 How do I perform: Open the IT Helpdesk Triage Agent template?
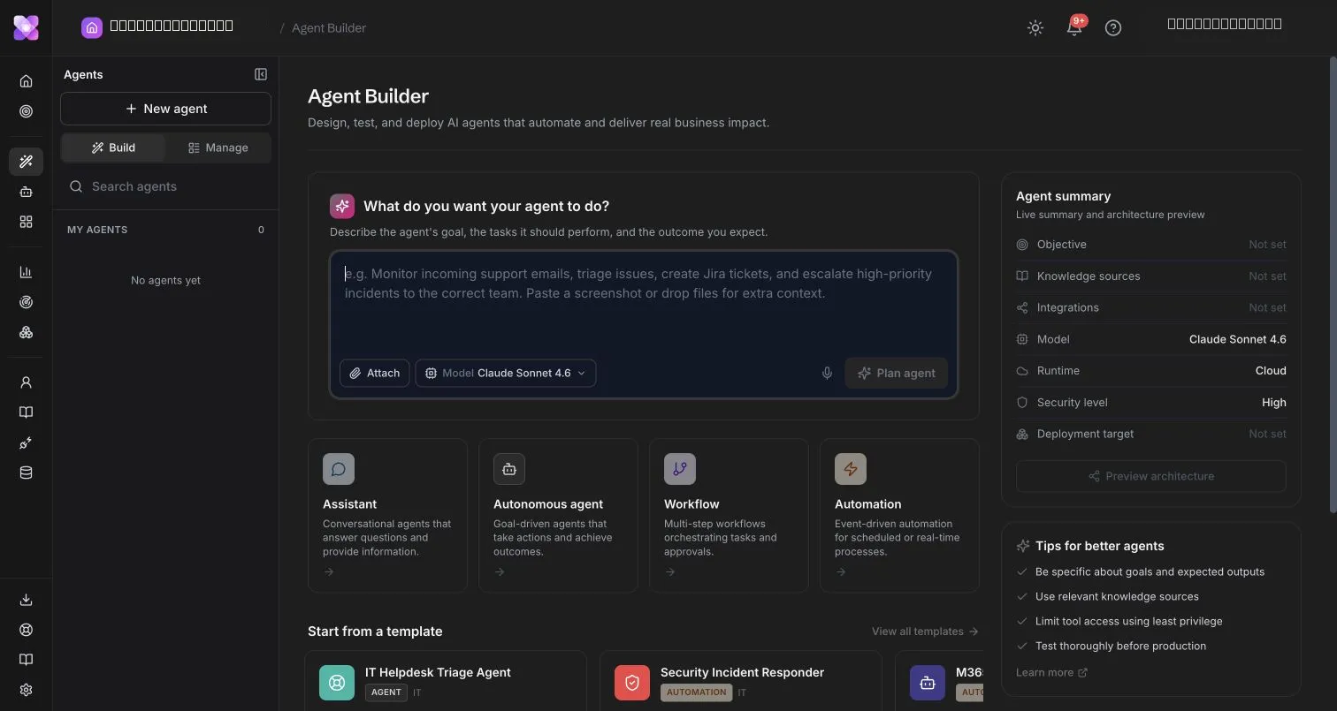click(x=446, y=681)
